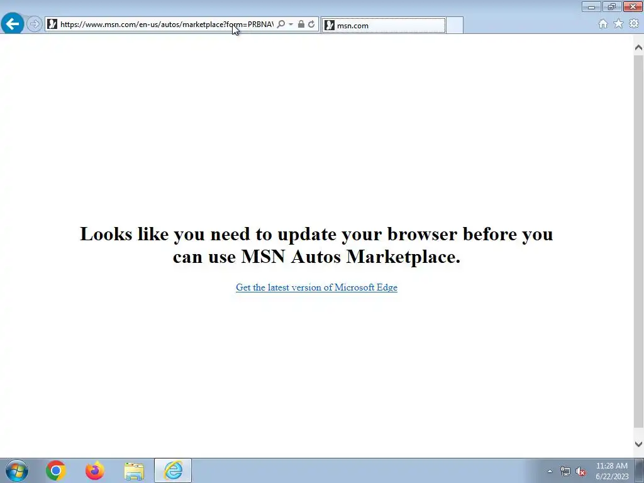Go back with the blue back arrow
644x483 pixels.
pyautogui.click(x=13, y=23)
